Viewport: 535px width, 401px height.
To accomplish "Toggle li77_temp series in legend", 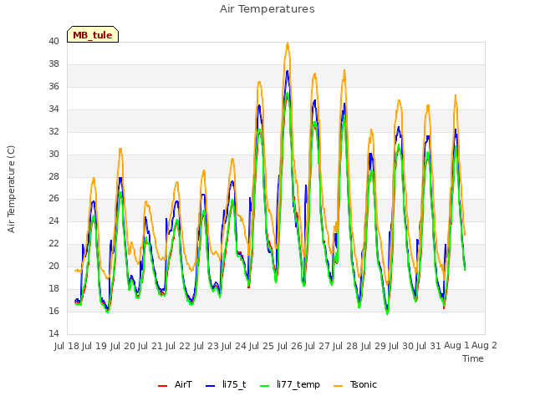I will (x=290, y=384).
